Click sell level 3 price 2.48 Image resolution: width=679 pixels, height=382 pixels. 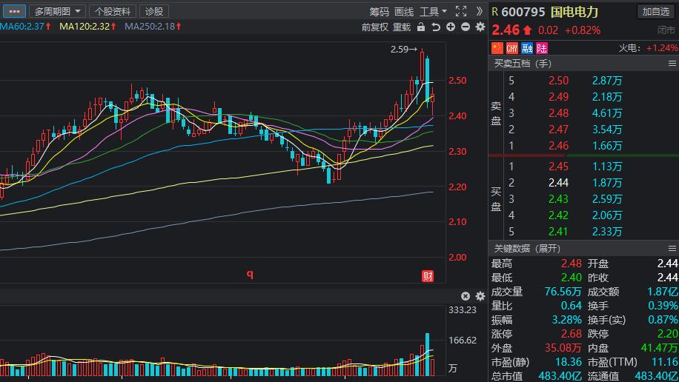point(558,113)
